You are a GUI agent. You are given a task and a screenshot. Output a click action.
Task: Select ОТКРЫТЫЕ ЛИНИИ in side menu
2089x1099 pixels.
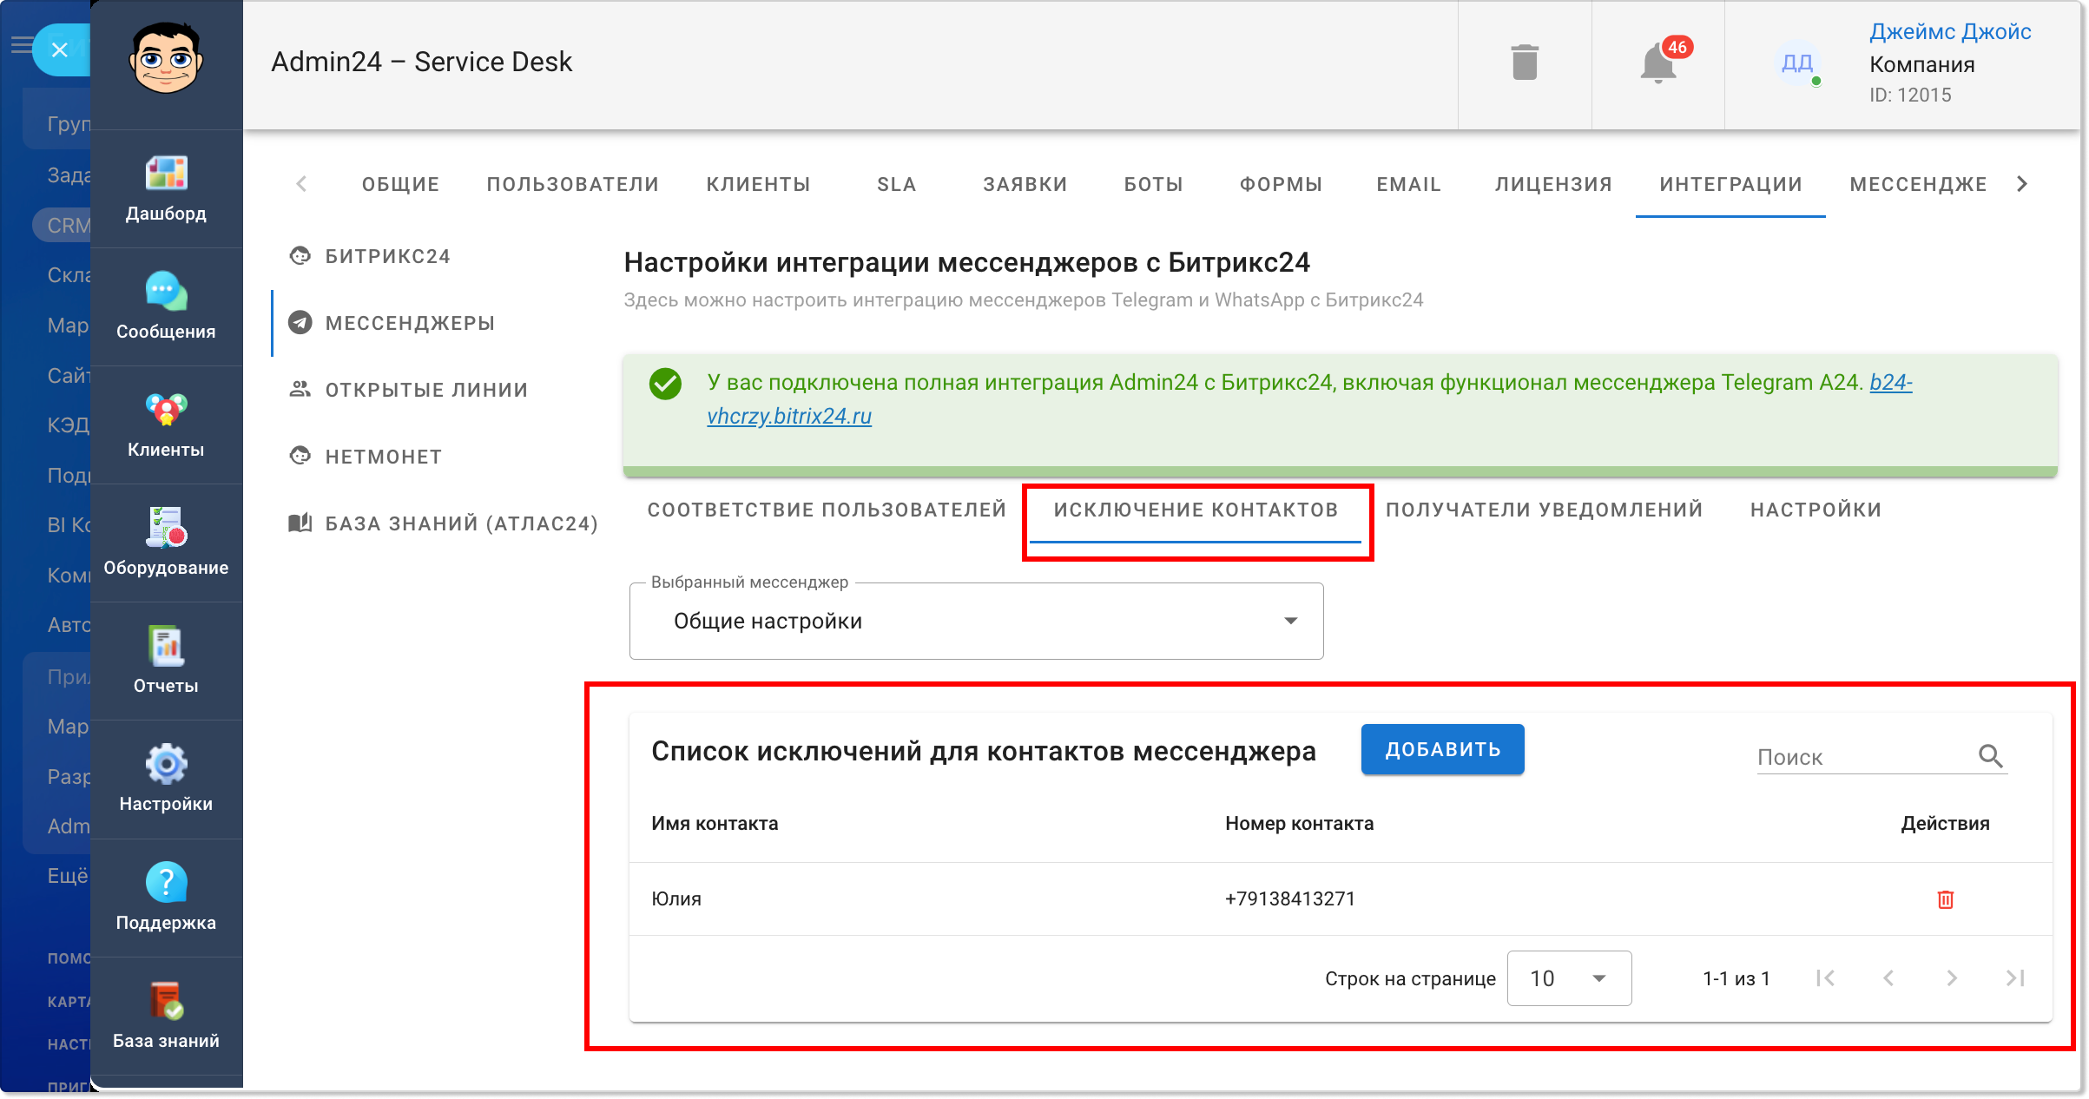[x=409, y=390]
